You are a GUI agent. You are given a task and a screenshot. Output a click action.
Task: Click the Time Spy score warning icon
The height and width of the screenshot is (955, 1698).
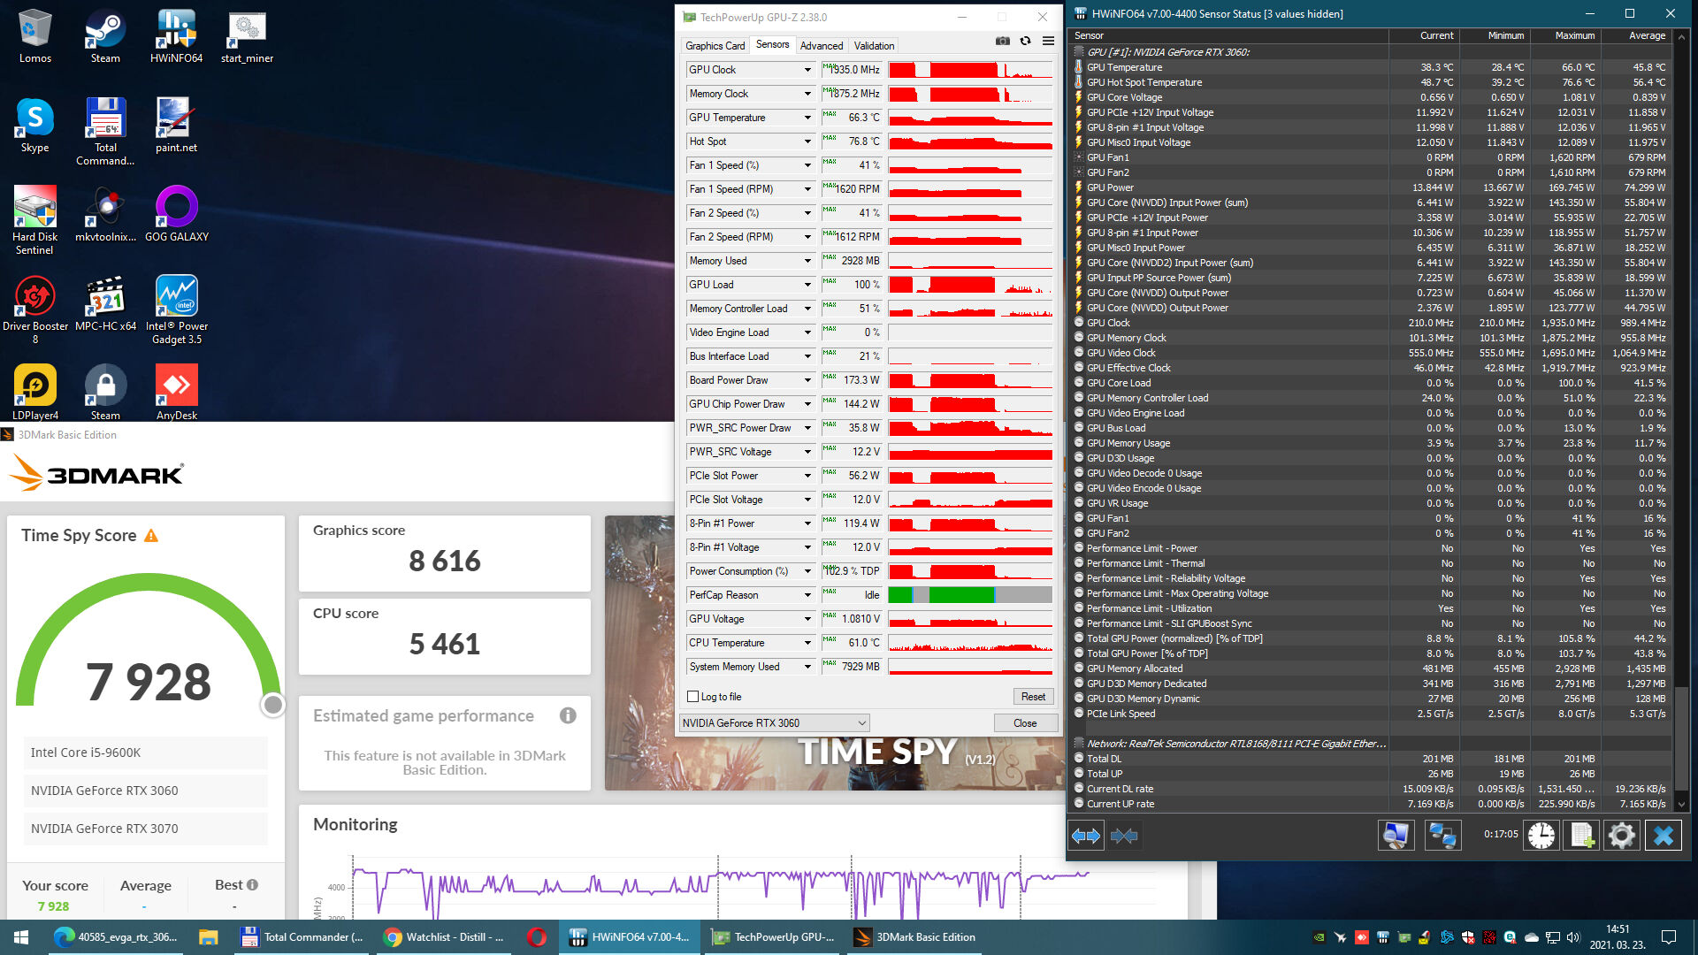click(x=151, y=536)
